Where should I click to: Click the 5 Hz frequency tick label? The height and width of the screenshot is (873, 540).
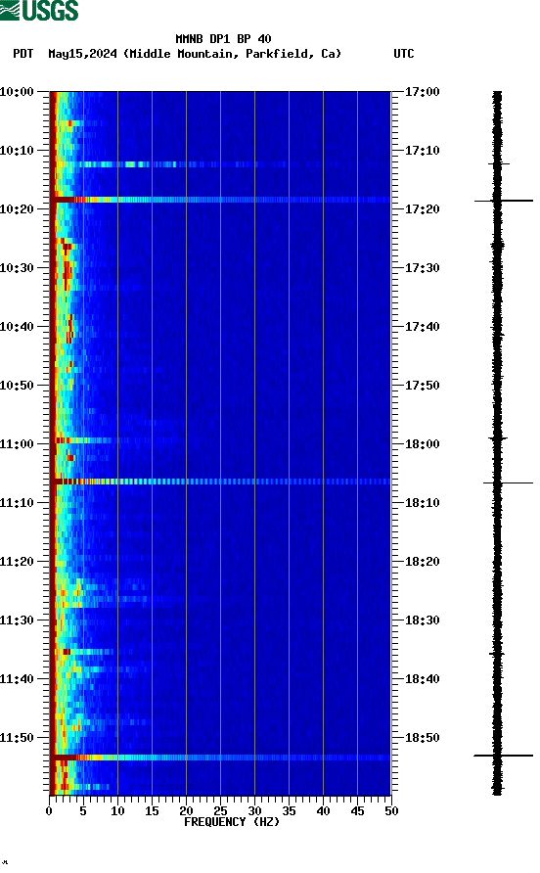point(83,811)
